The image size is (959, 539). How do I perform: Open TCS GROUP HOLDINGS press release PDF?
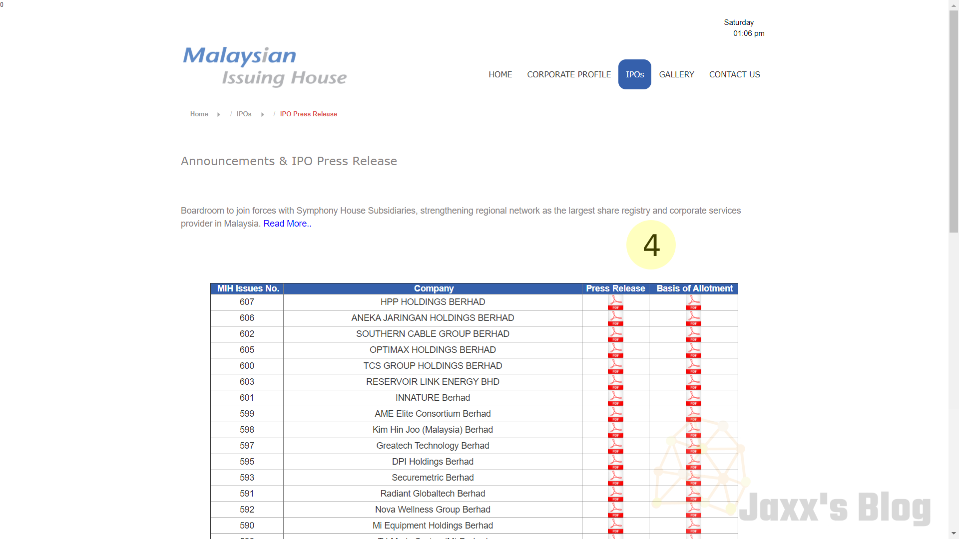(615, 366)
